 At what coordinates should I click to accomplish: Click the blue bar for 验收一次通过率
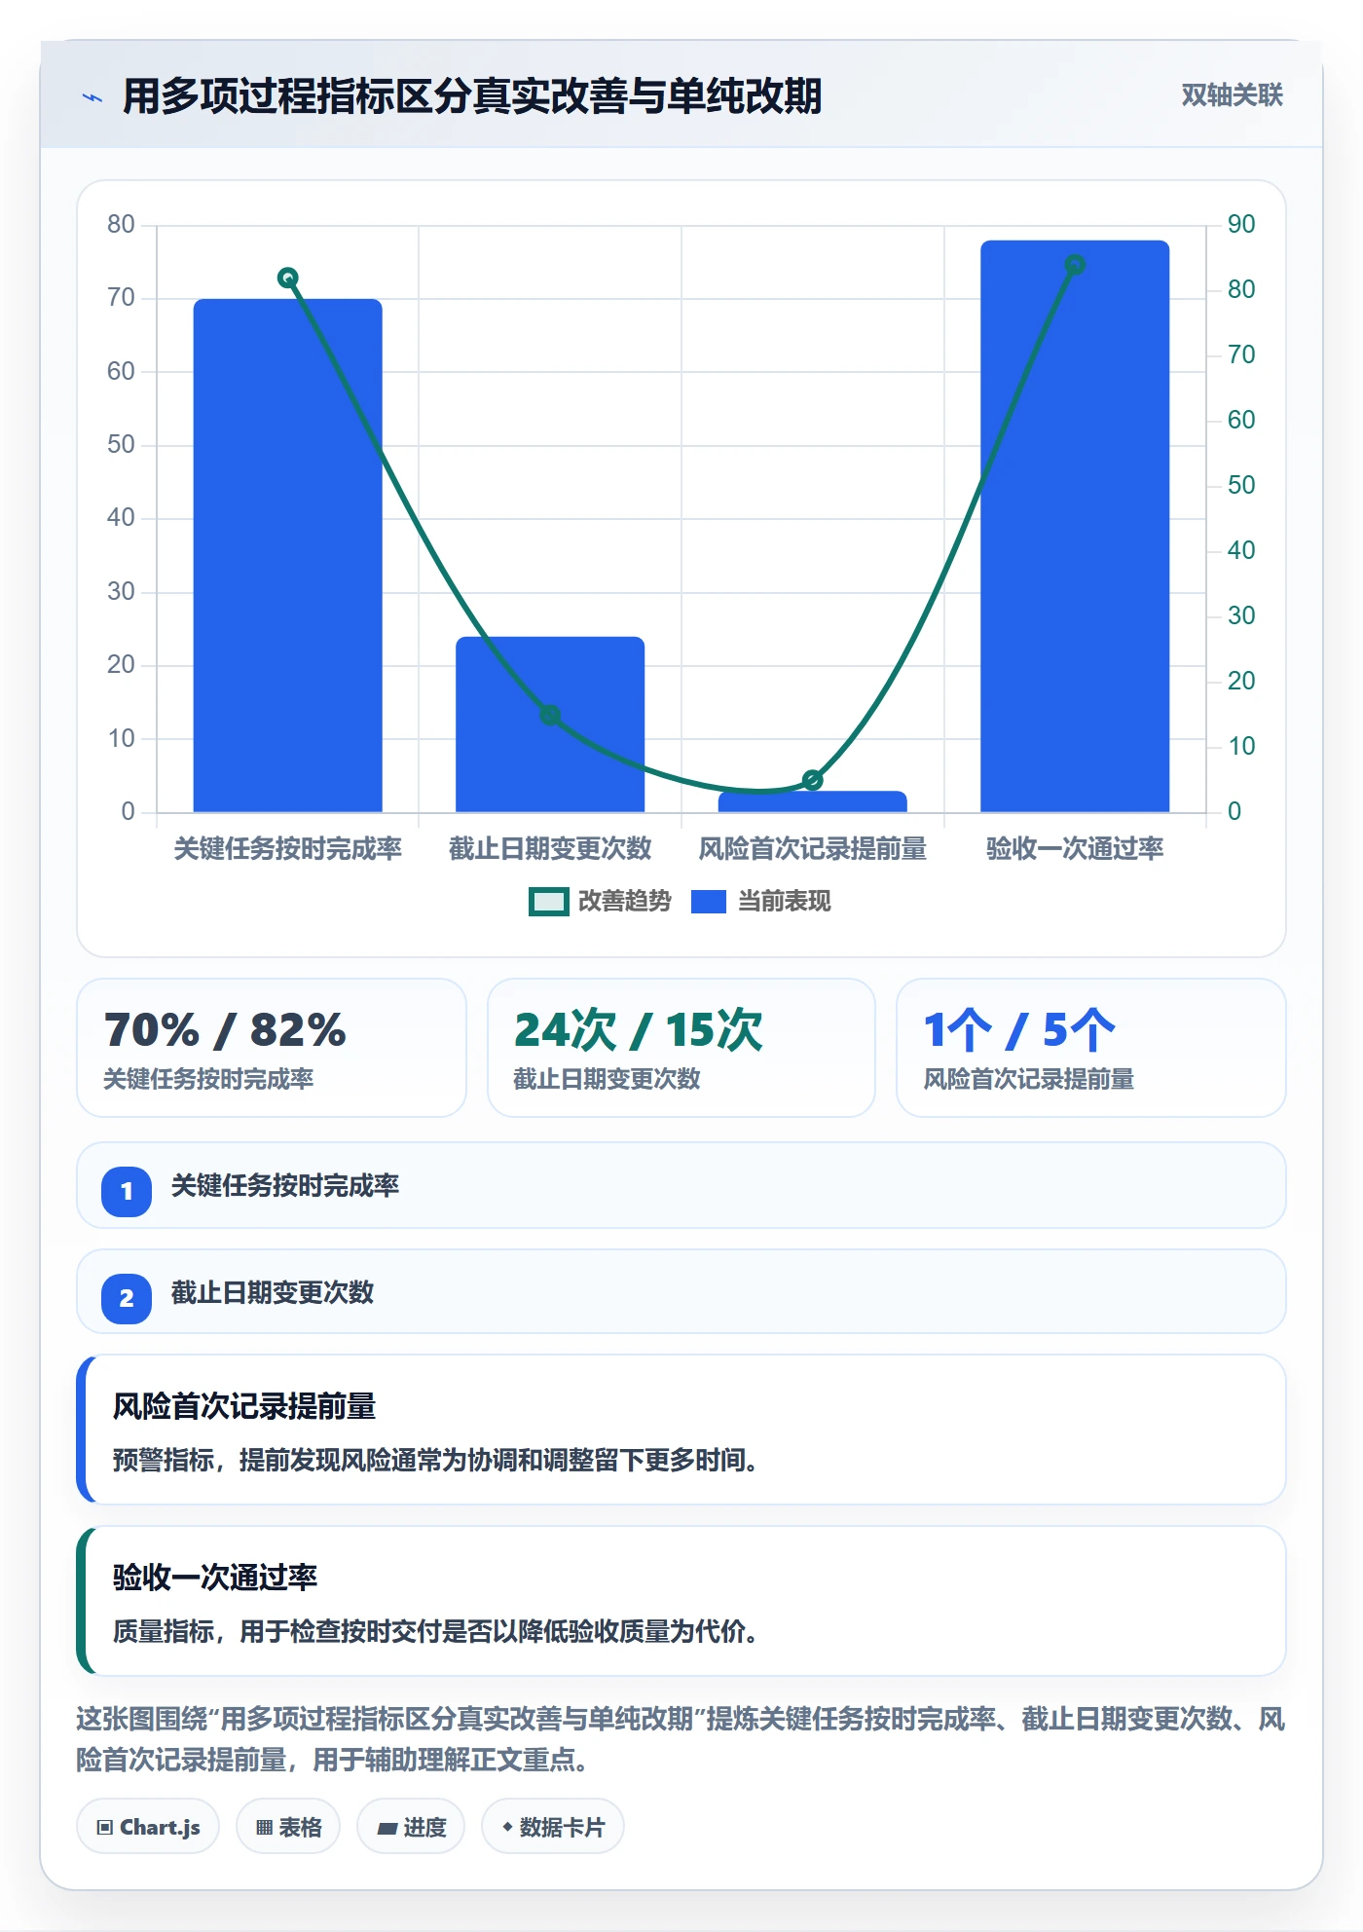(1075, 526)
